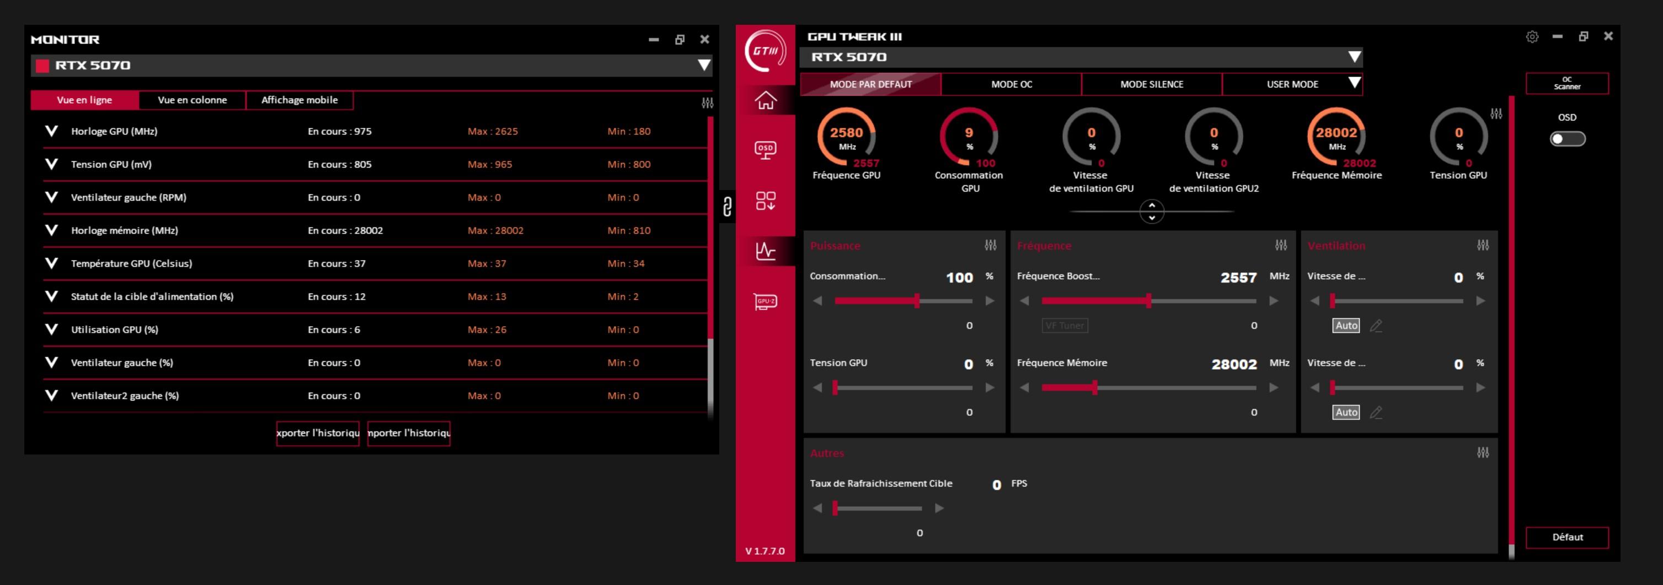This screenshot has width=1663, height=585.
Task: Open the utilities download sidebar icon
Action: (765, 201)
